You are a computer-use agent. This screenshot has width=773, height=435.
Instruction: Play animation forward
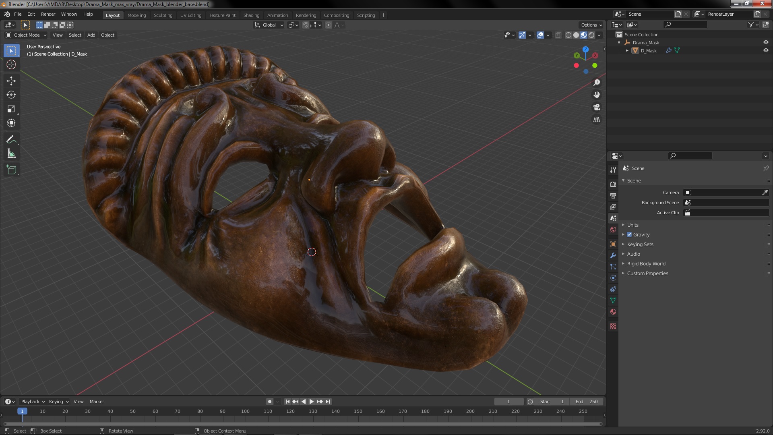tap(311, 402)
